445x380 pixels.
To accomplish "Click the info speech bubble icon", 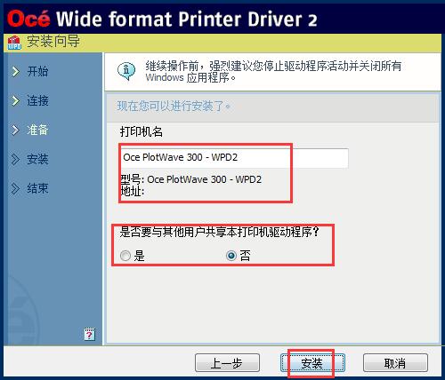I will 126,71.
